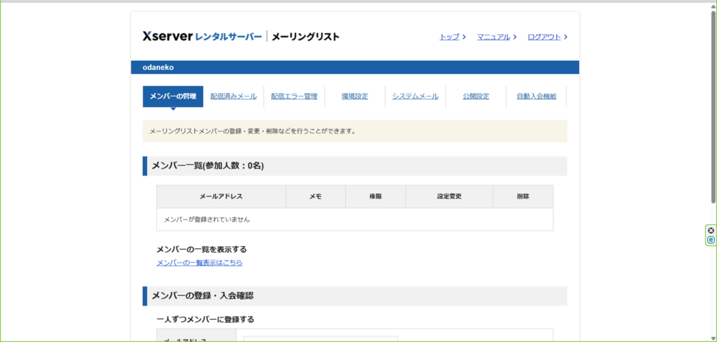Image resolution: width=717 pixels, height=342 pixels.
Task: Click the teal 'e' extension icon
Action: point(711,240)
